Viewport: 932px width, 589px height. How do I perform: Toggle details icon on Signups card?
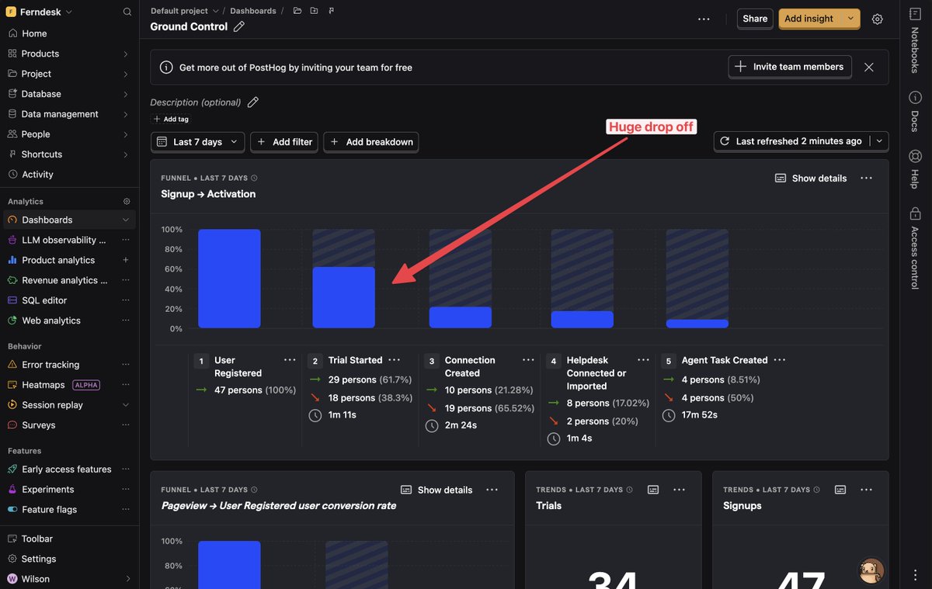pyautogui.click(x=840, y=490)
